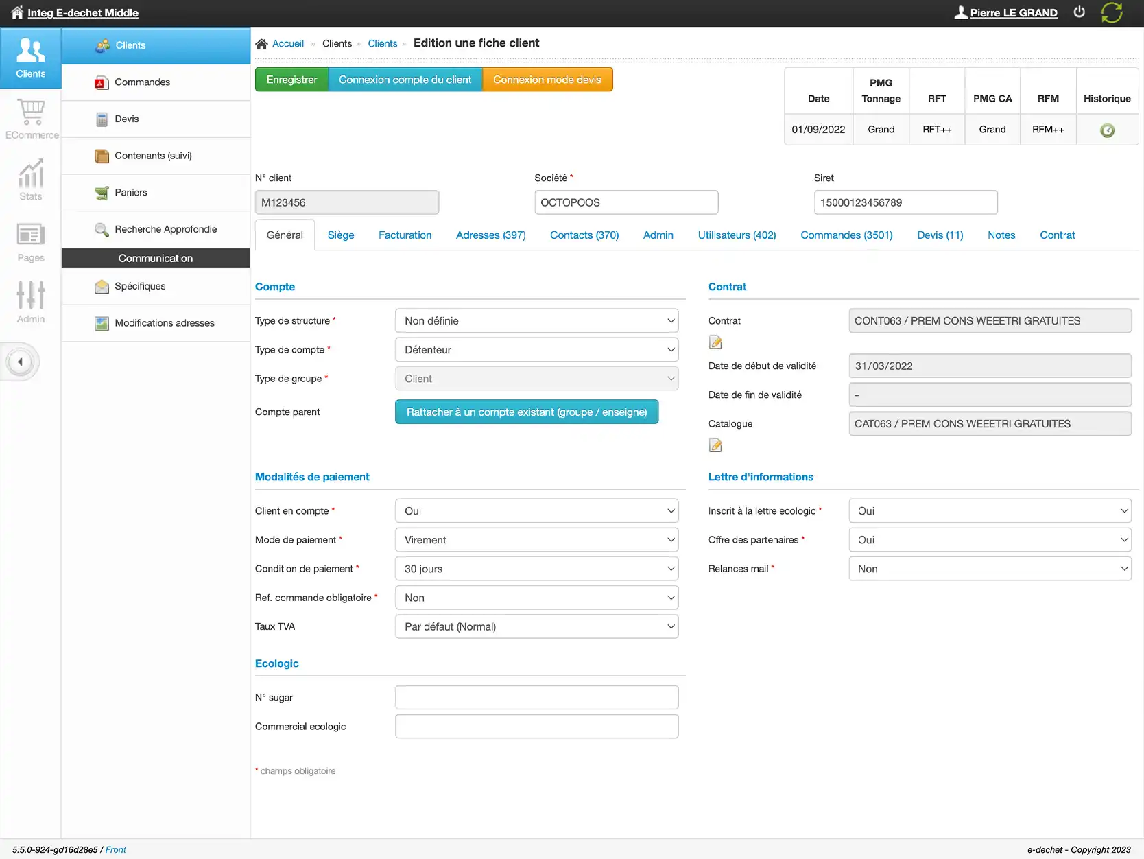Open the Devis (11) tab
This screenshot has height=859, width=1144.
click(940, 235)
